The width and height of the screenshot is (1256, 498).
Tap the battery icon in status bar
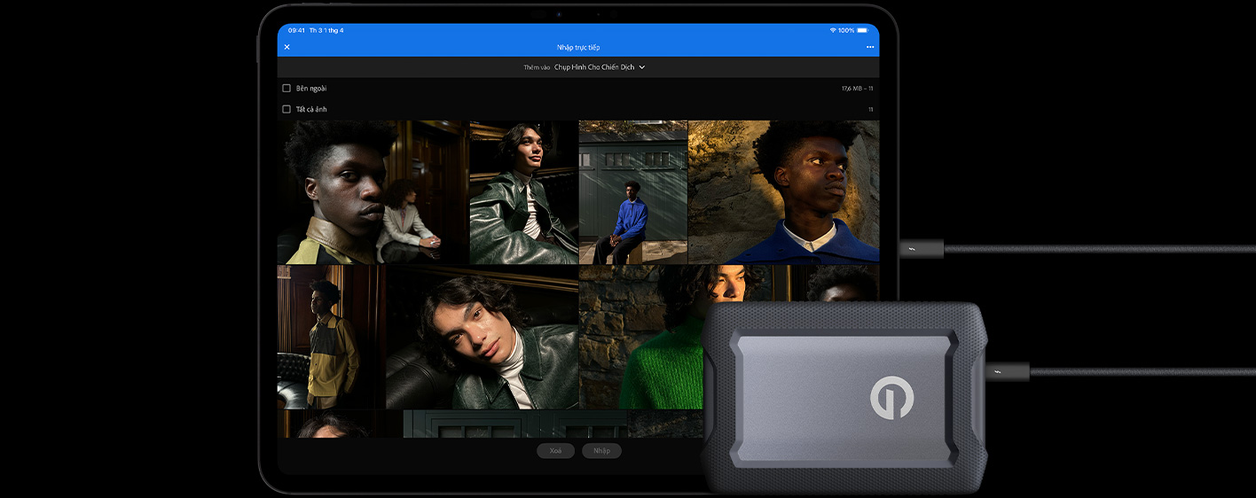pyautogui.click(x=862, y=30)
